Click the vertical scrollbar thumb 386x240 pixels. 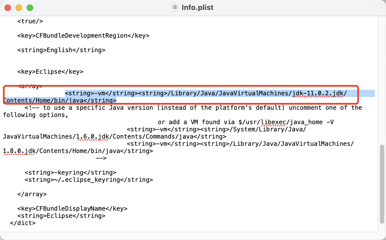pyautogui.click(x=382, y=184)
